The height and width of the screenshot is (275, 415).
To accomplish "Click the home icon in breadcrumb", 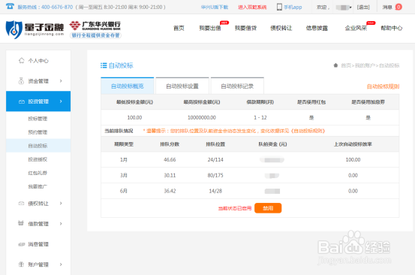I will click(x=335, y=65).
